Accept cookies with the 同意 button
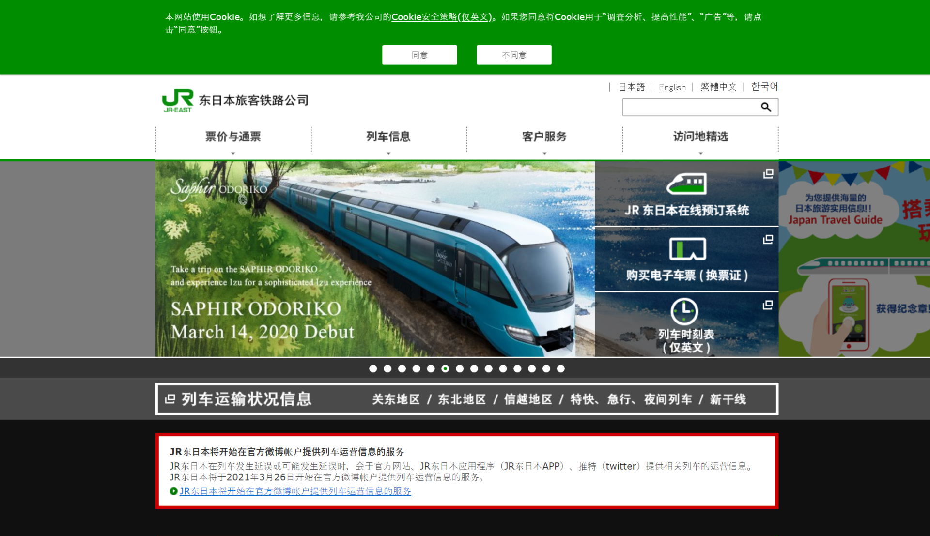The width and height of the screenshot is (930, 536). pos(419,55)
